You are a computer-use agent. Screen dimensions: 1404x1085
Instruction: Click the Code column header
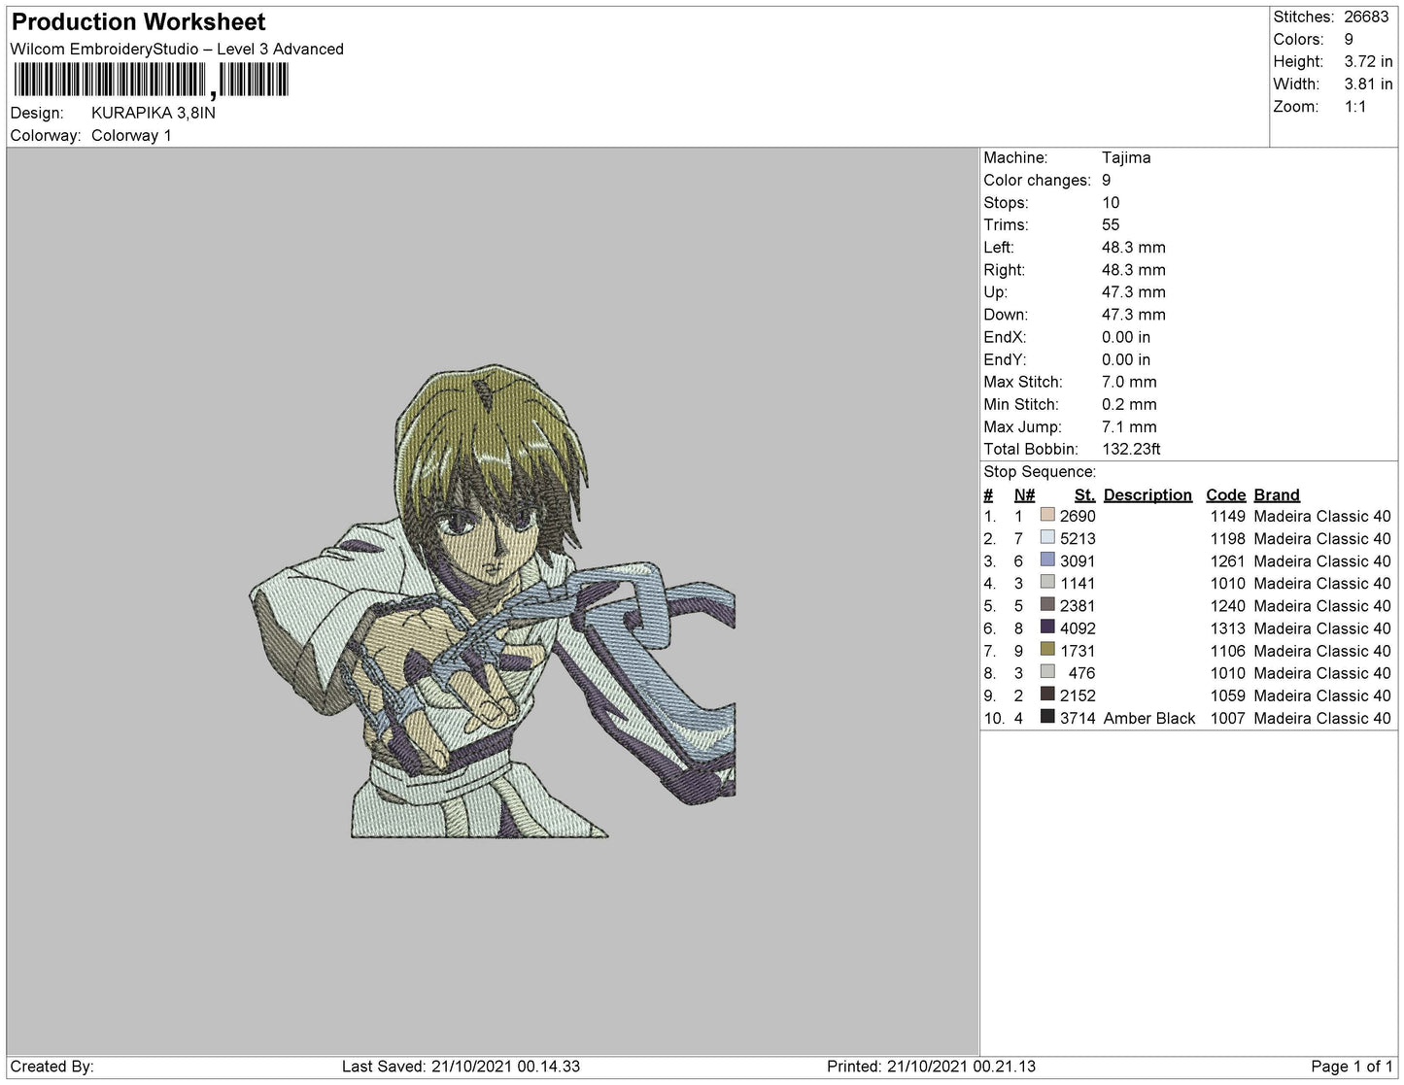tap(1225, 494)
